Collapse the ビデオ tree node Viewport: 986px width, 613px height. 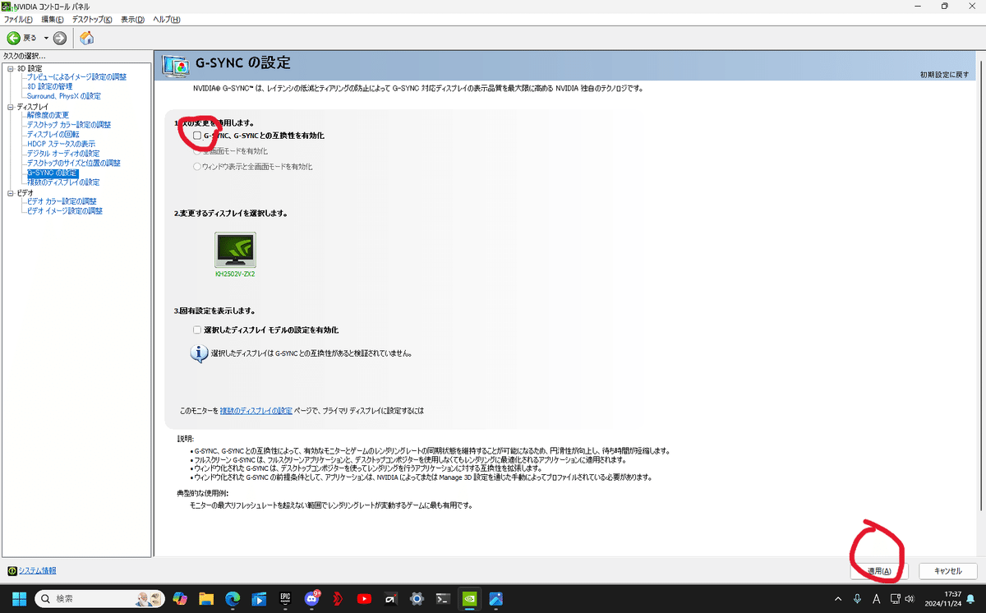tap(10, 192)
